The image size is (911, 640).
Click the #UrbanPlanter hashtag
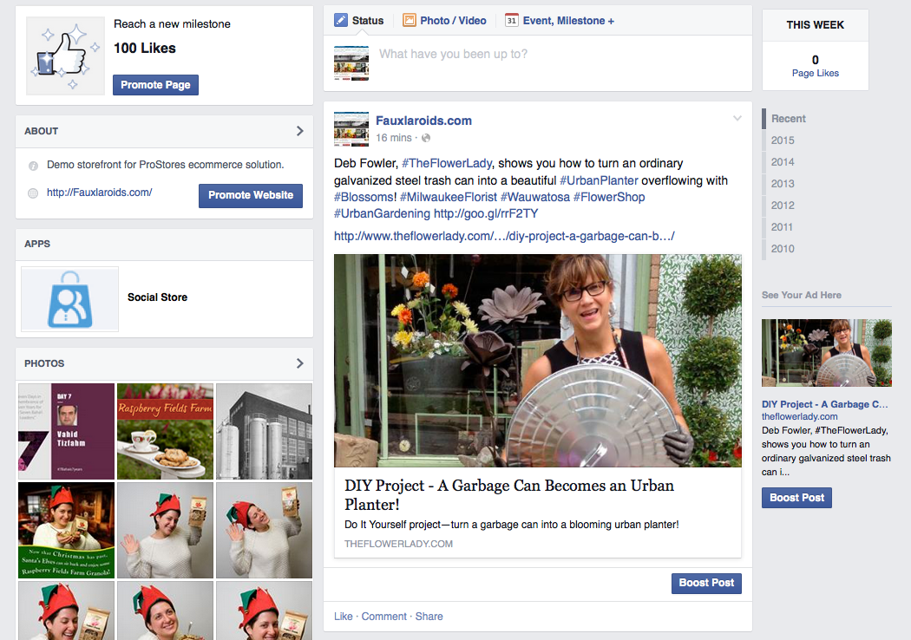[x=599, y=180]
